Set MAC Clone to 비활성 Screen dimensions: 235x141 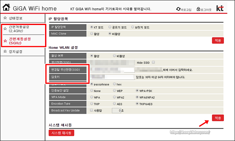point(110,33)
